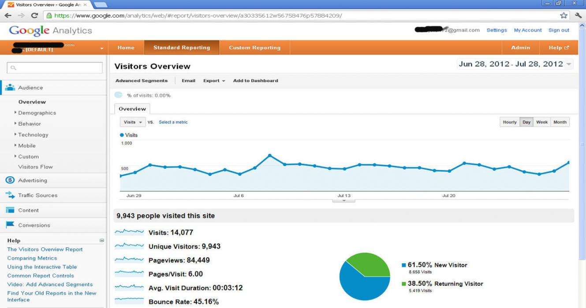This screenshot has height=308, width=586.
Task: Open a new browser tab
Action: point(101,4)
